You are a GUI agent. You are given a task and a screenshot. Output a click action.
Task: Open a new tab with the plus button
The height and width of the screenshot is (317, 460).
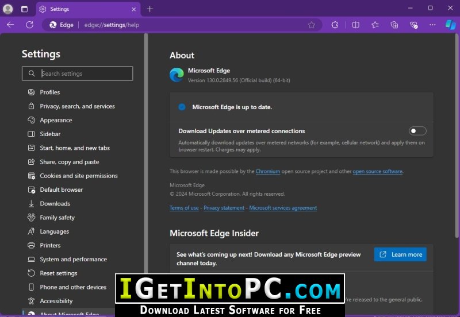pyautogui.click(x=150, y=9)
